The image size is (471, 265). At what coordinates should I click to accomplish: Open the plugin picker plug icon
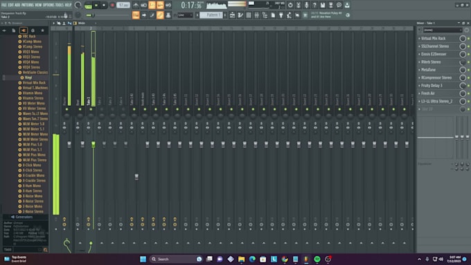coord(281,15)
